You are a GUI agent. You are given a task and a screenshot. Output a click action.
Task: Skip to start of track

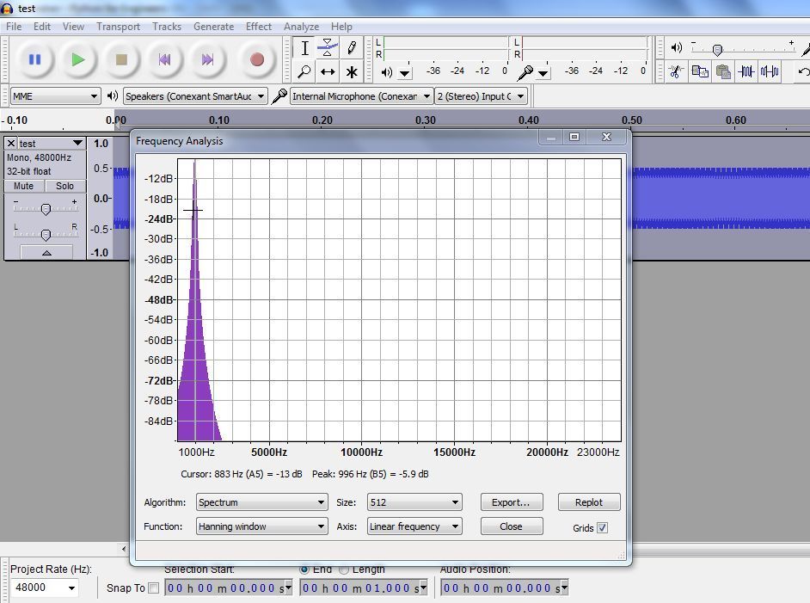[x=164, y=59]
